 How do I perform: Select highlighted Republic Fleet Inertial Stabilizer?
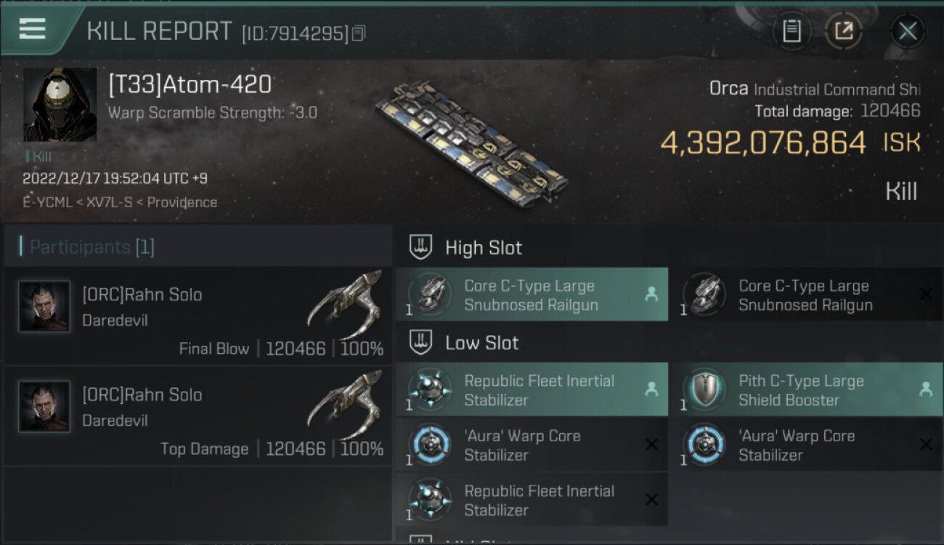coord(530,390)
